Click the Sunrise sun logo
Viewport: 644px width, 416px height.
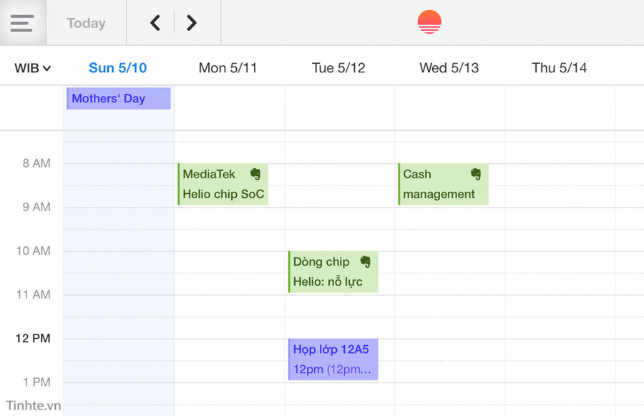429,21
